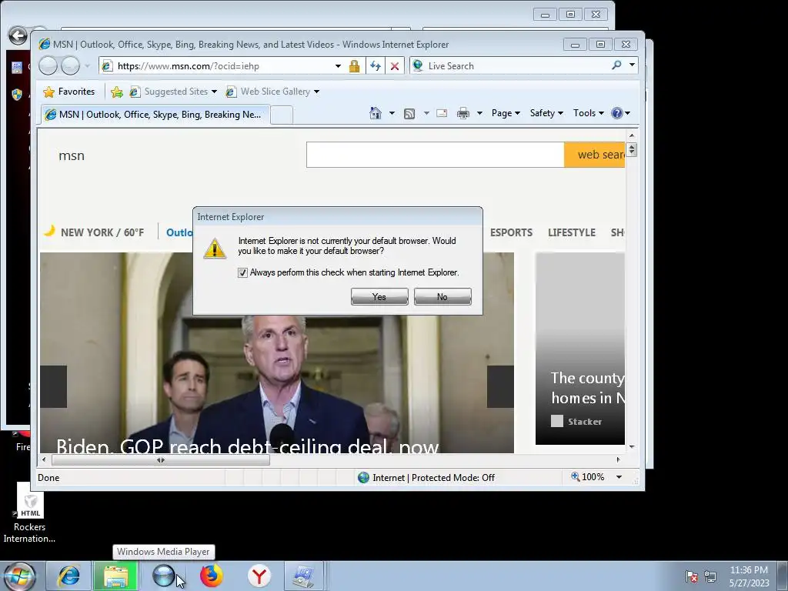Open Windows Explorer folder in the taskbar
Viewport: 788px width, 591px height.
point(116,576)
